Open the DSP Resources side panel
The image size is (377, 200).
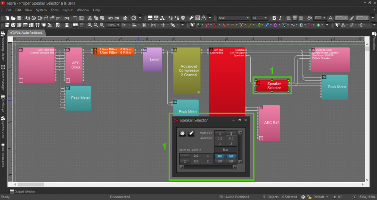[x=3, y=155]
